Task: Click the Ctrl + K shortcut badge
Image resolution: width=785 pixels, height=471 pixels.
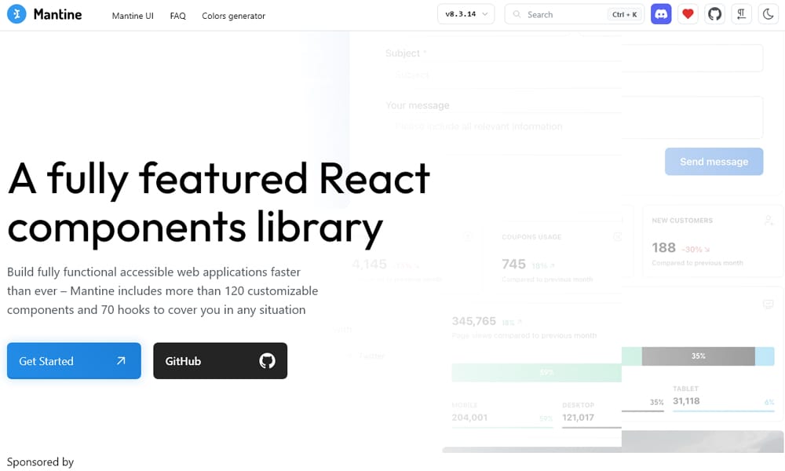Action: coord(624,14)
